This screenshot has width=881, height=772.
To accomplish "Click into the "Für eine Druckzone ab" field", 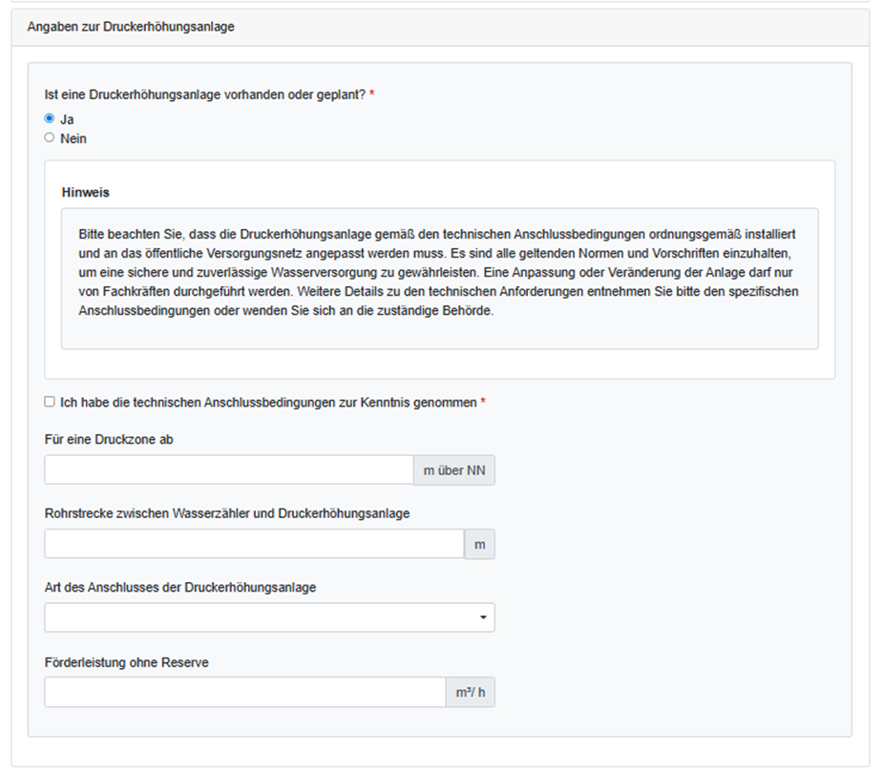I will pos(228,469).
